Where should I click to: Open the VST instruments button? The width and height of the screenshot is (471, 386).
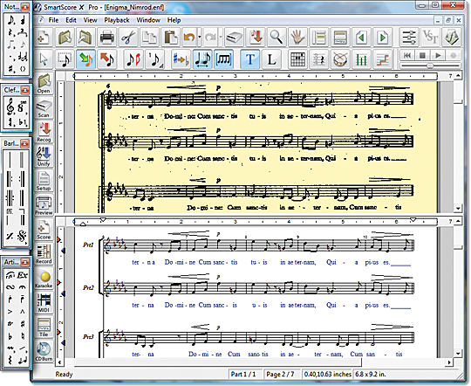coord(430,38)
